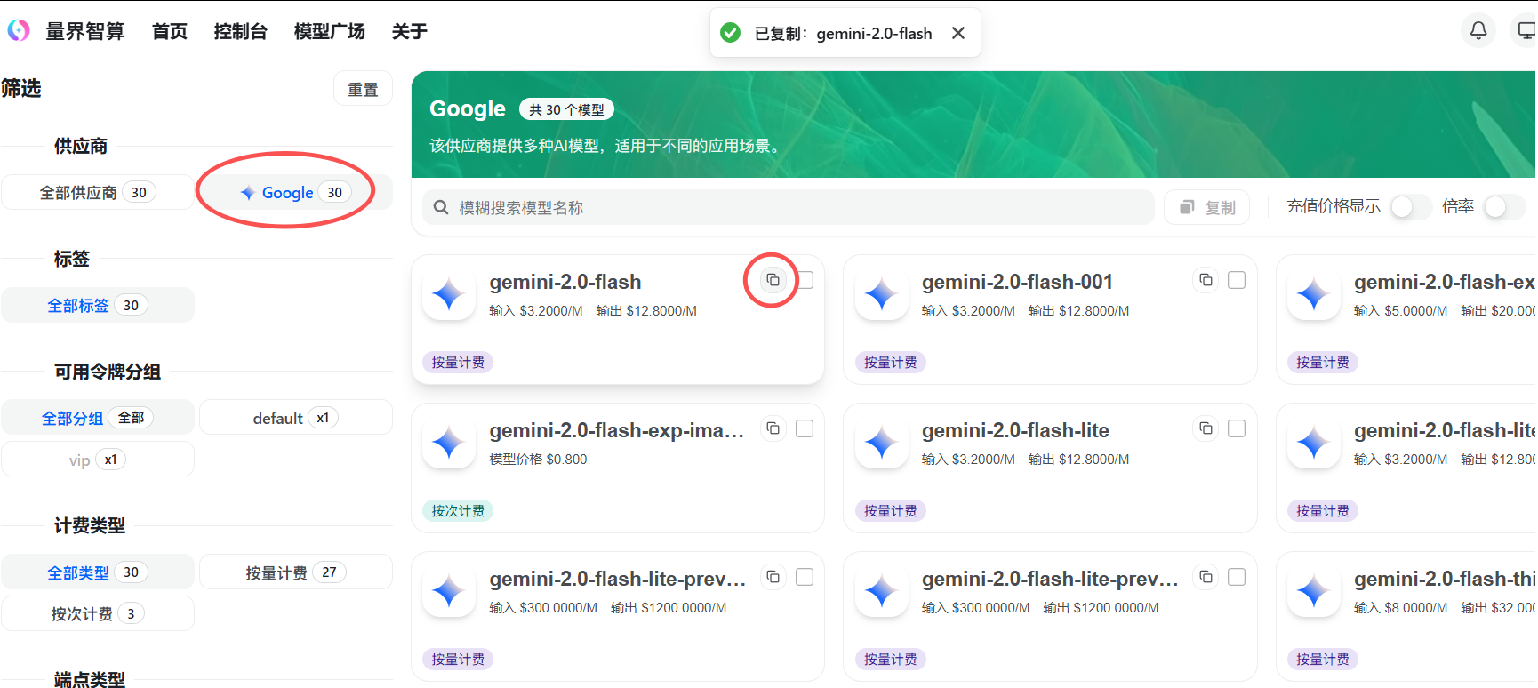
Task: Select 全部分组 token group
Action: [98, 418]
